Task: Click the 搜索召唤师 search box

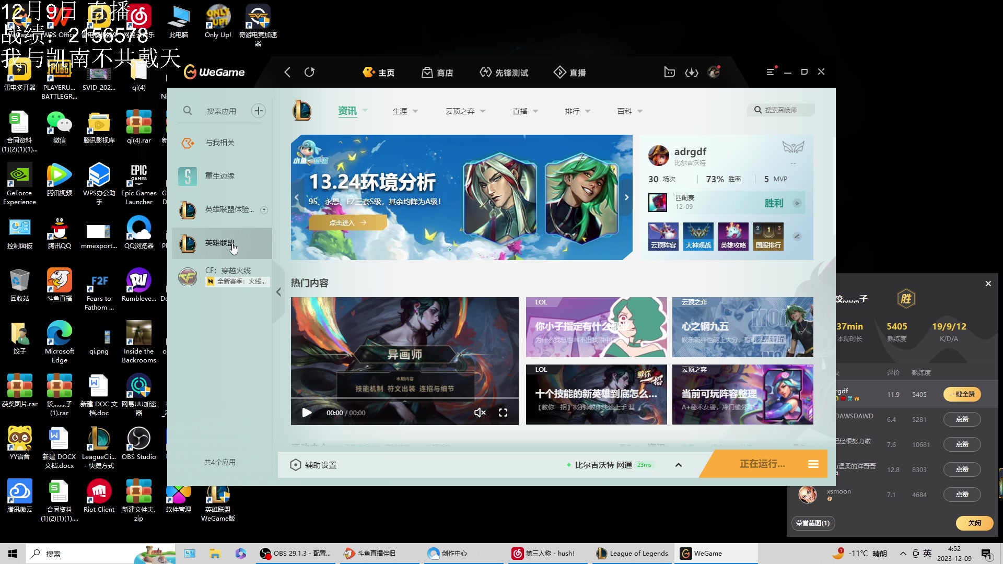Action: [781, 110]
